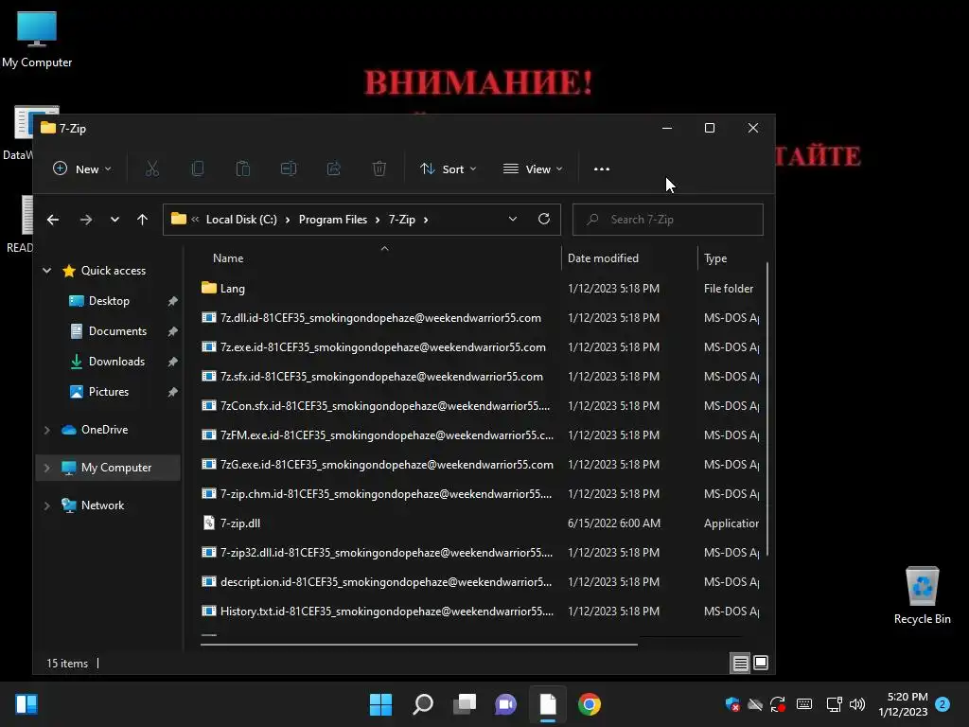Screen dimensions: 969x727
Task: Sort by Date modified column header
Action: pyautogui.click(x=603, y=258)
